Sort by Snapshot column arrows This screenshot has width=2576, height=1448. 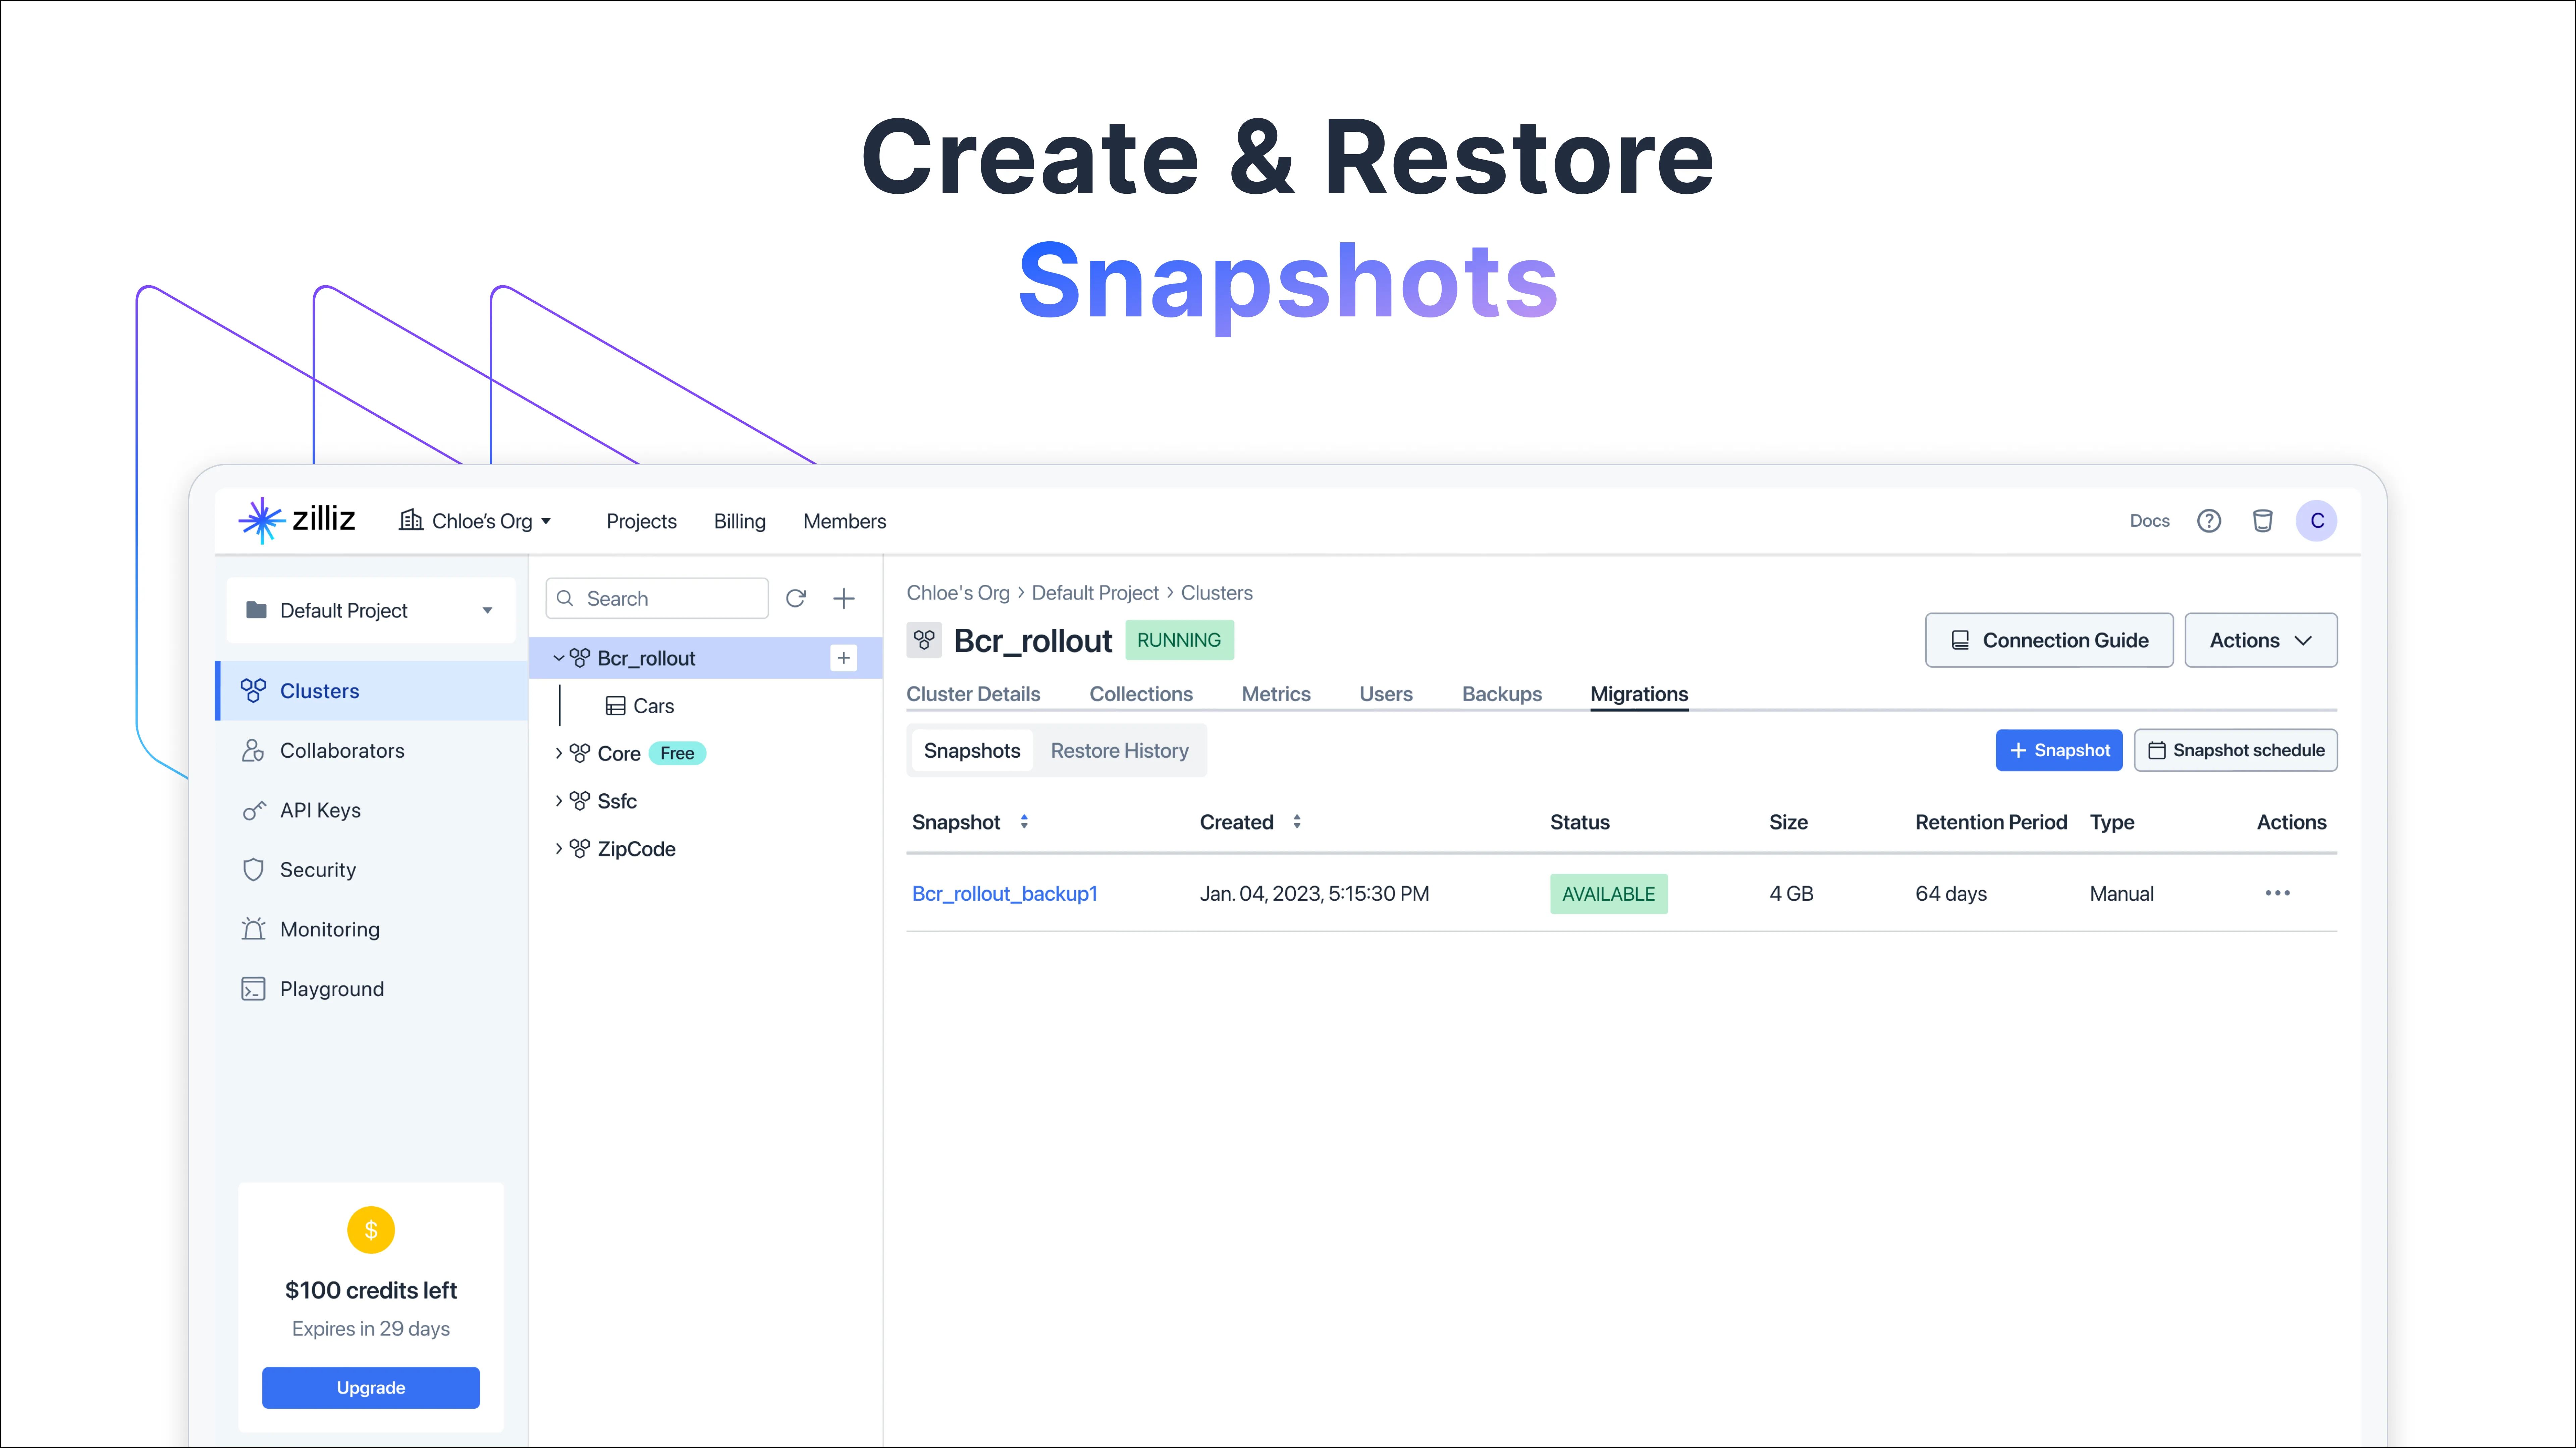[1024, 822]
